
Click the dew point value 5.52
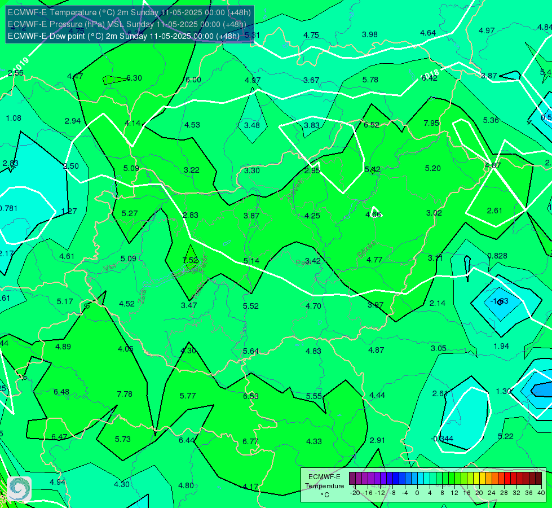[x=251, y=306]
